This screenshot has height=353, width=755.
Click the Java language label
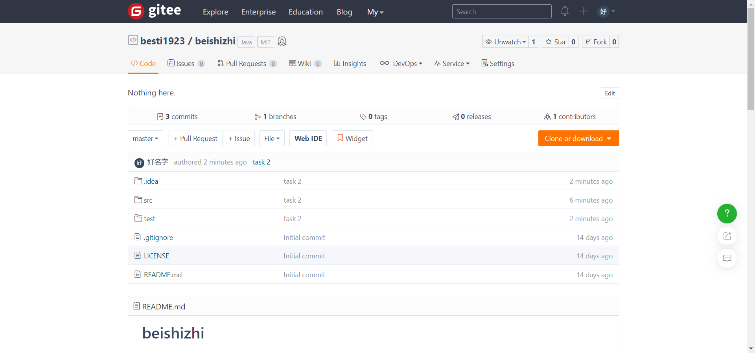tap(246, 42)
